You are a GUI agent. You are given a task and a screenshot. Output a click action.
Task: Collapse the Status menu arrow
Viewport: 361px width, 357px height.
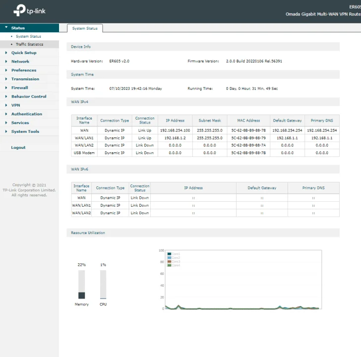(6, 28)
